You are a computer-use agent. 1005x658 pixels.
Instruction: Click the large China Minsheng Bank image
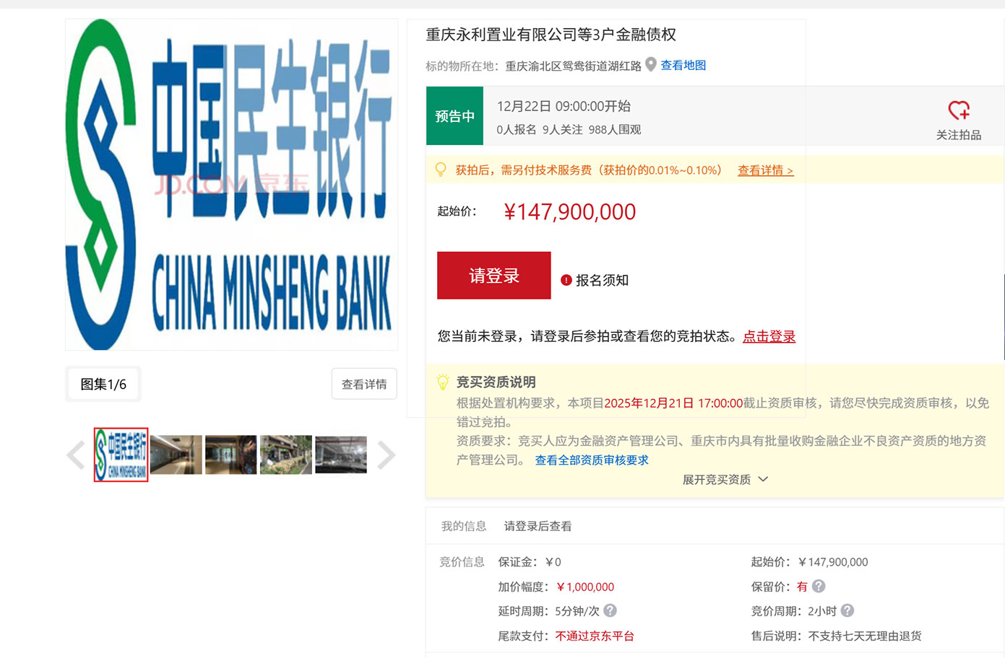[x=231, y=185]
